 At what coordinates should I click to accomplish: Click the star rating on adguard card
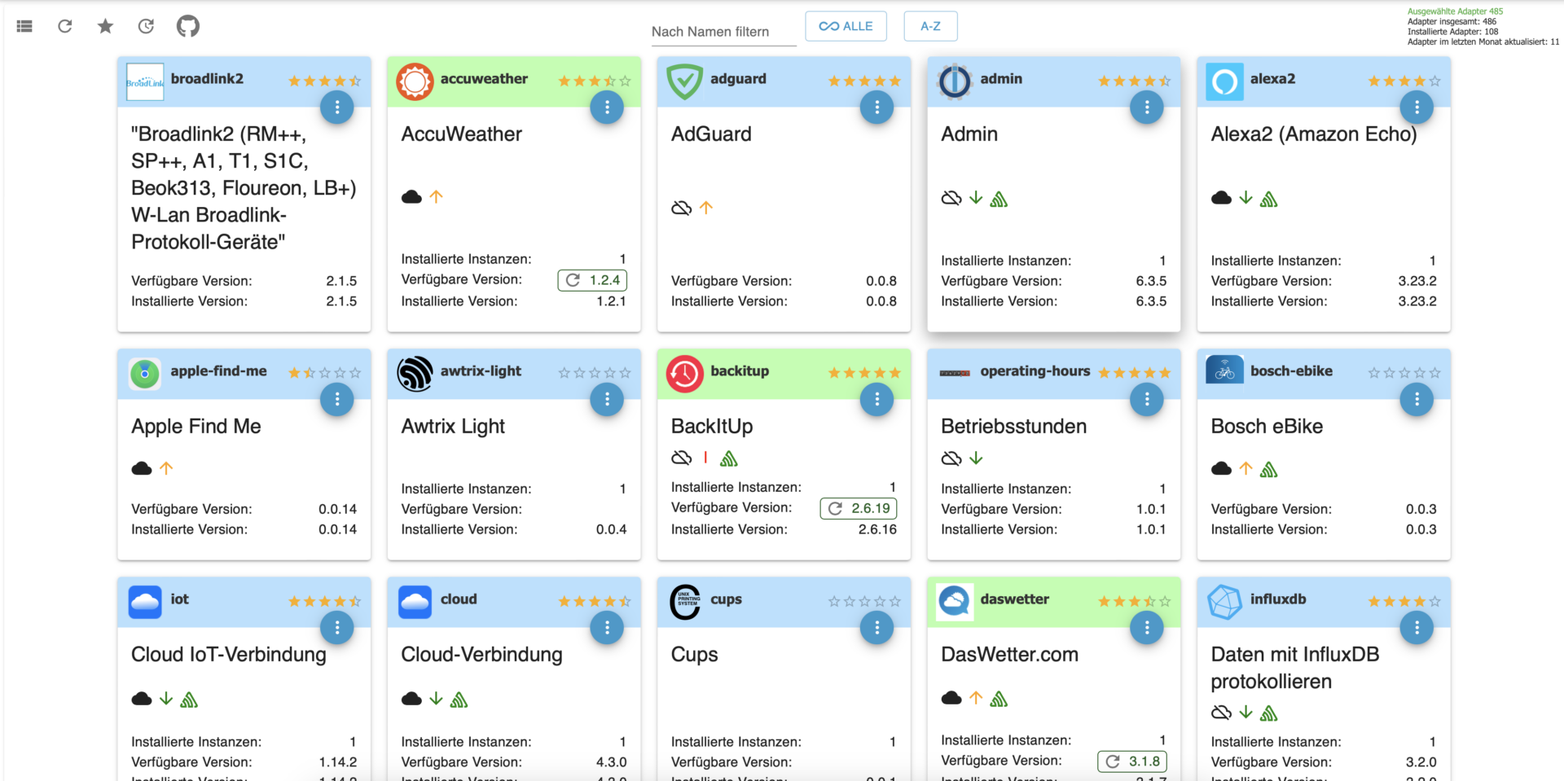coord(864,81)
